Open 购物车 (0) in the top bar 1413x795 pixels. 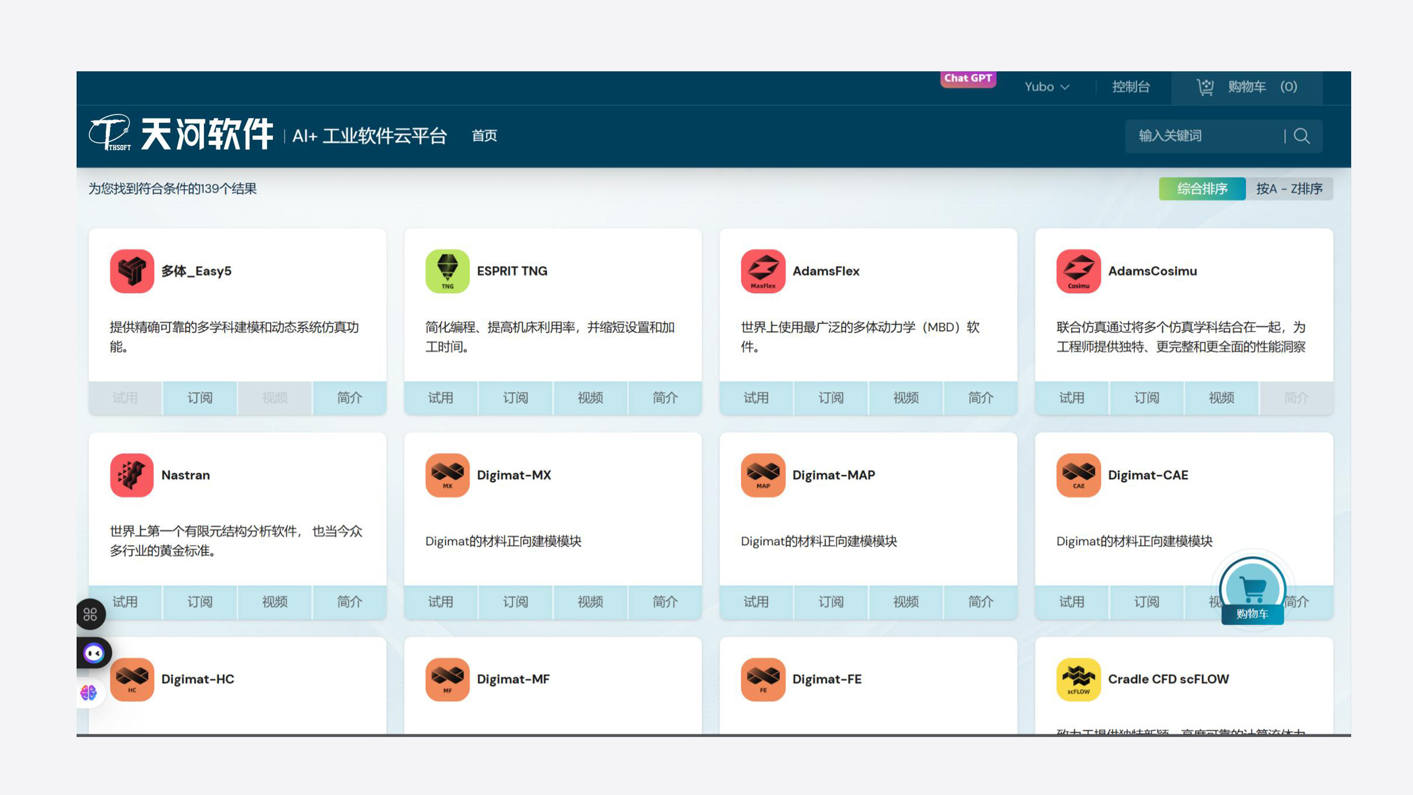(1247, 87)
